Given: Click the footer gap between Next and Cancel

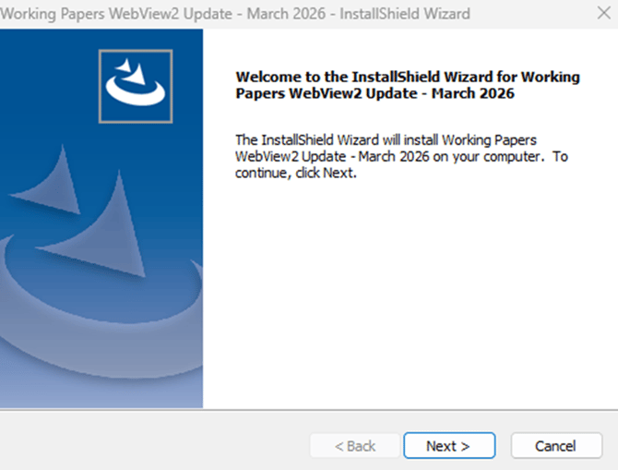Looking at the screenshot, I should click(504, 446).
